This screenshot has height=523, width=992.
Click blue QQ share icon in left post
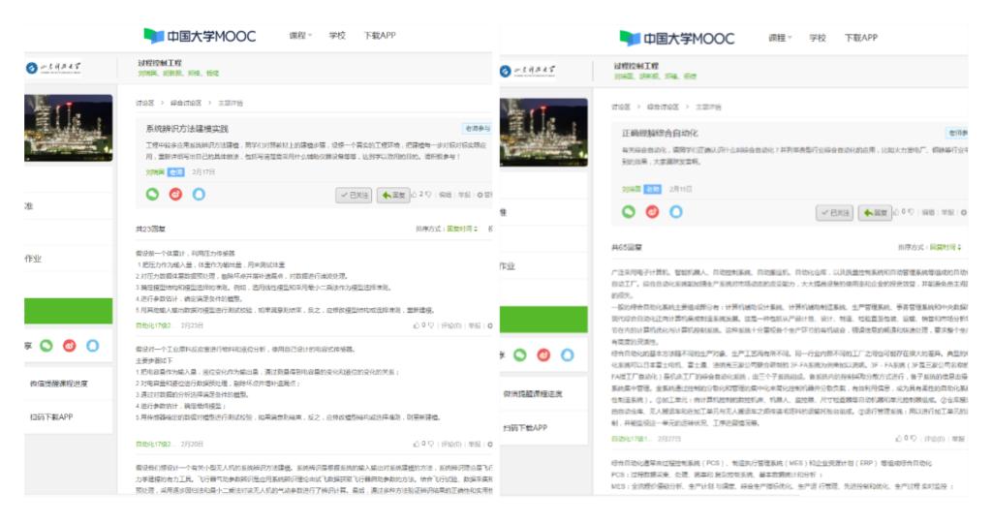click(199, 194)
